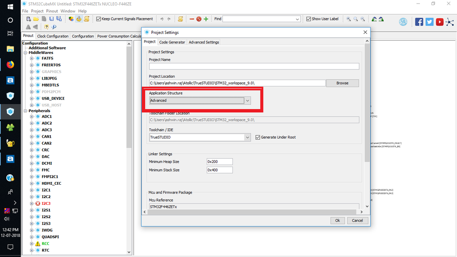This screenshot has width=457, height=257.
Task: Open the Facebook icon link
Action: point(419,22)
